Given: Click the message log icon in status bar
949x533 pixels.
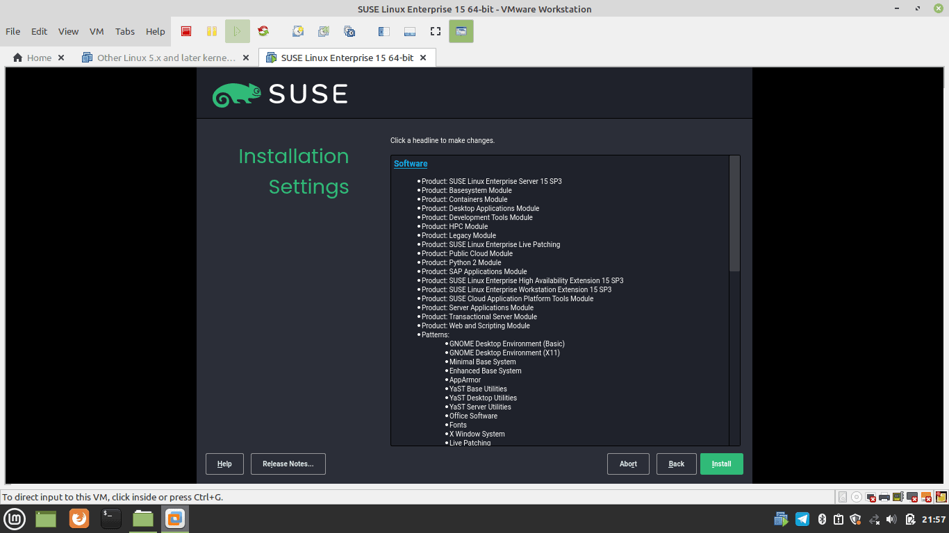Looking at the screenshot, I should [x=941, y=497].
